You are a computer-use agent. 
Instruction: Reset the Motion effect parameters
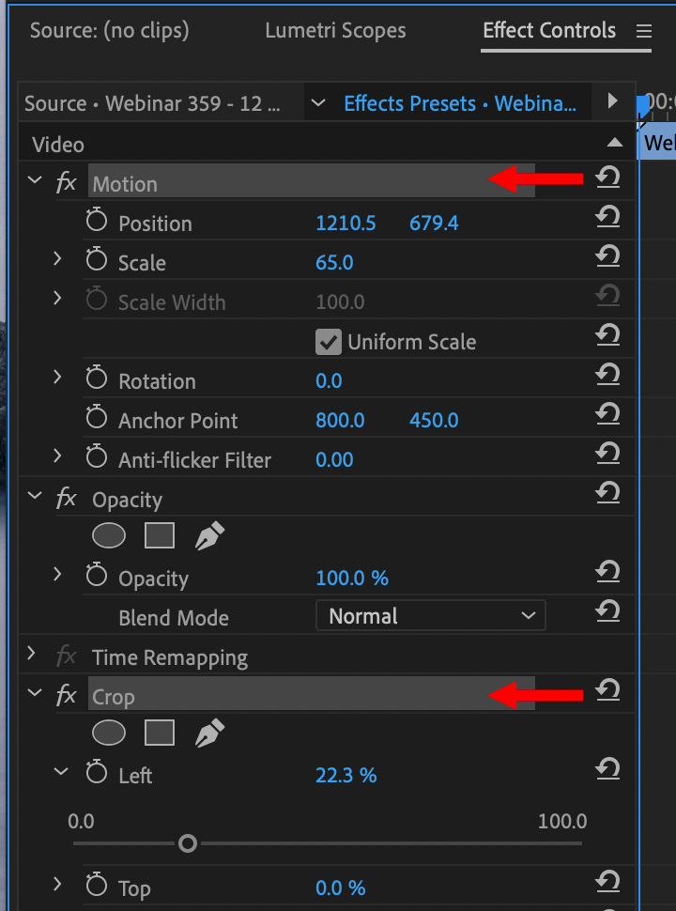tap(607, 177)
